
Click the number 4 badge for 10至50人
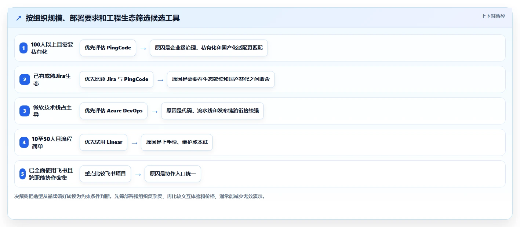tap(24, 142)
